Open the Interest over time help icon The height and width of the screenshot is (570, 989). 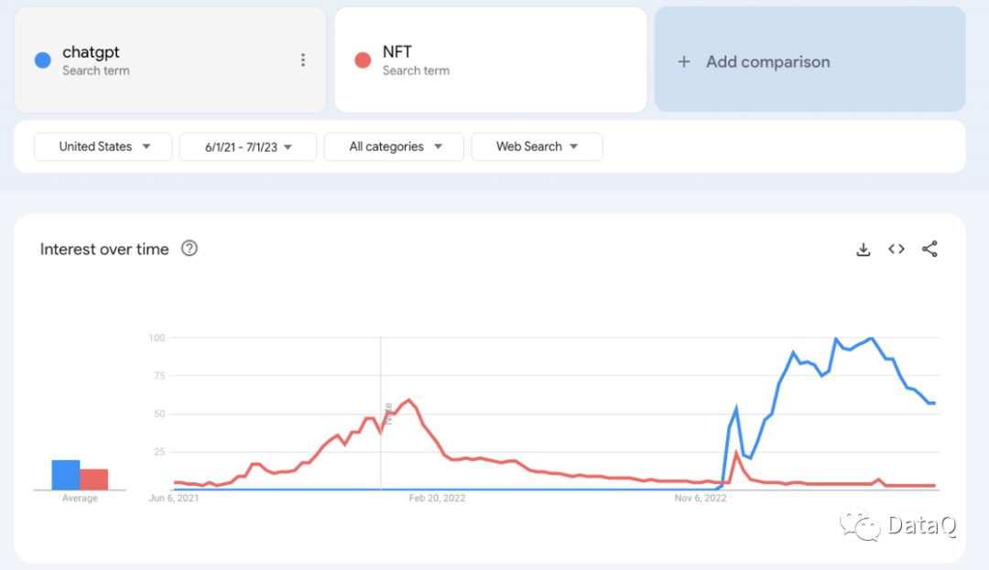190,248
